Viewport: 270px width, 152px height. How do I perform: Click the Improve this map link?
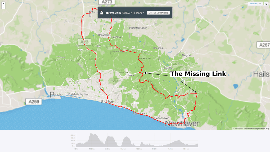(x=262, y=129)
